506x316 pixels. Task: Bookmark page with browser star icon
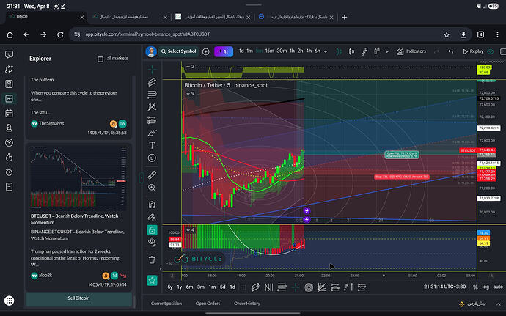pos(447,34)
